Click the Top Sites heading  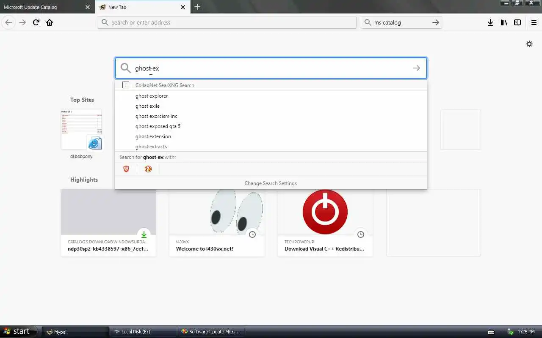click(x=82, y=100)
